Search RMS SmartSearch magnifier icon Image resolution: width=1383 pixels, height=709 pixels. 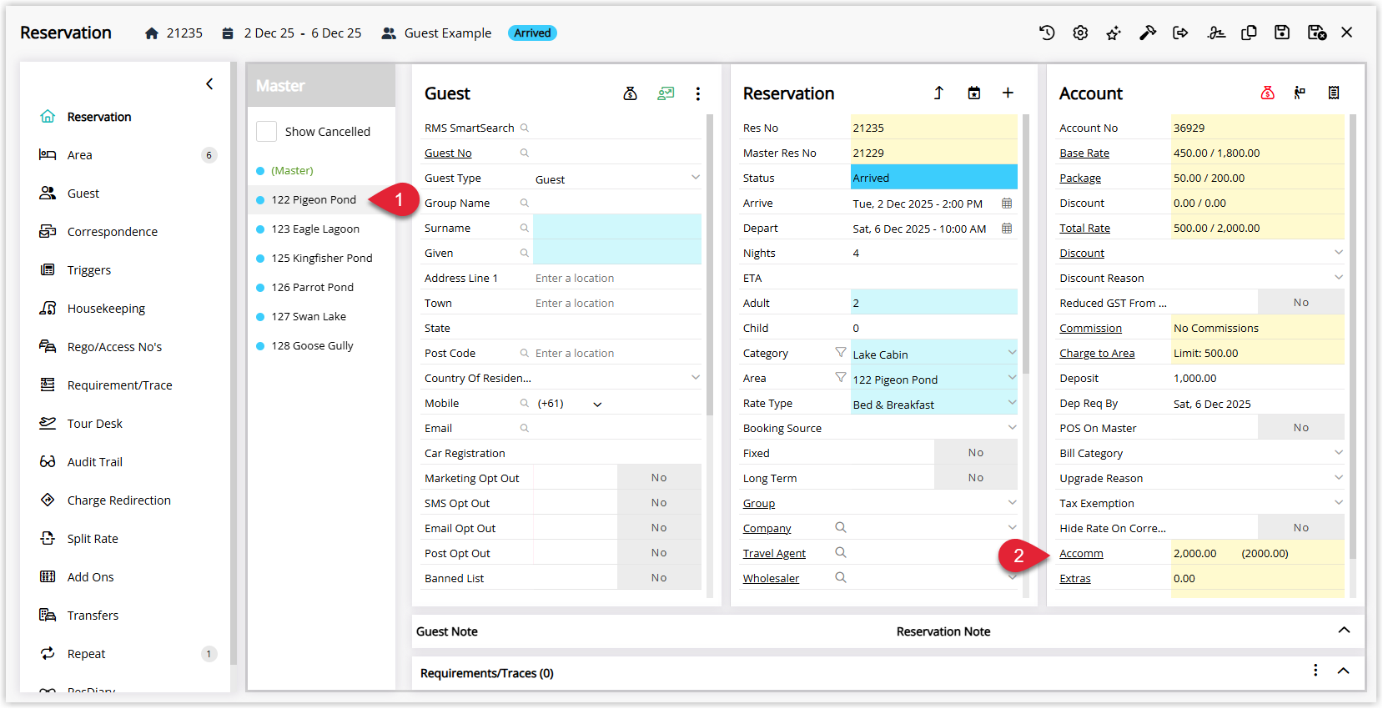pyautogui.click(x=525, y=128)
